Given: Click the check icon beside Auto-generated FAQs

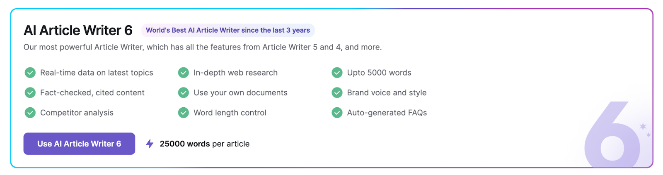Looking at the screenshot, I should click(337, 113).
